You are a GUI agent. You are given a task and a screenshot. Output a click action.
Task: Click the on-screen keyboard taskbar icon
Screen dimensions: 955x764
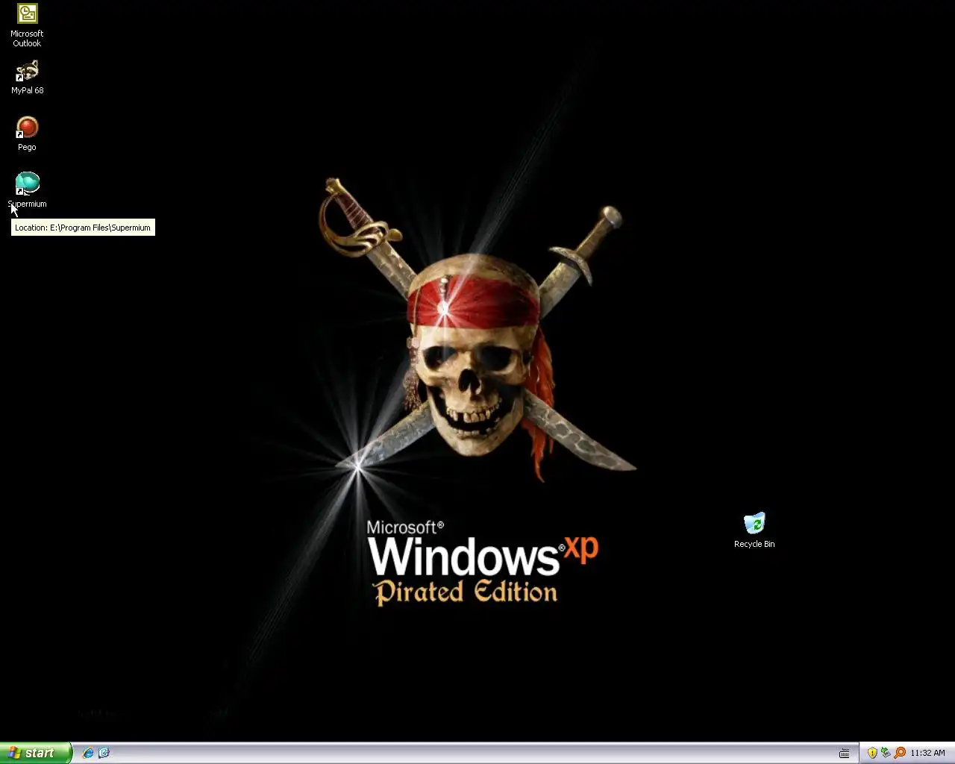click(844, 753)
